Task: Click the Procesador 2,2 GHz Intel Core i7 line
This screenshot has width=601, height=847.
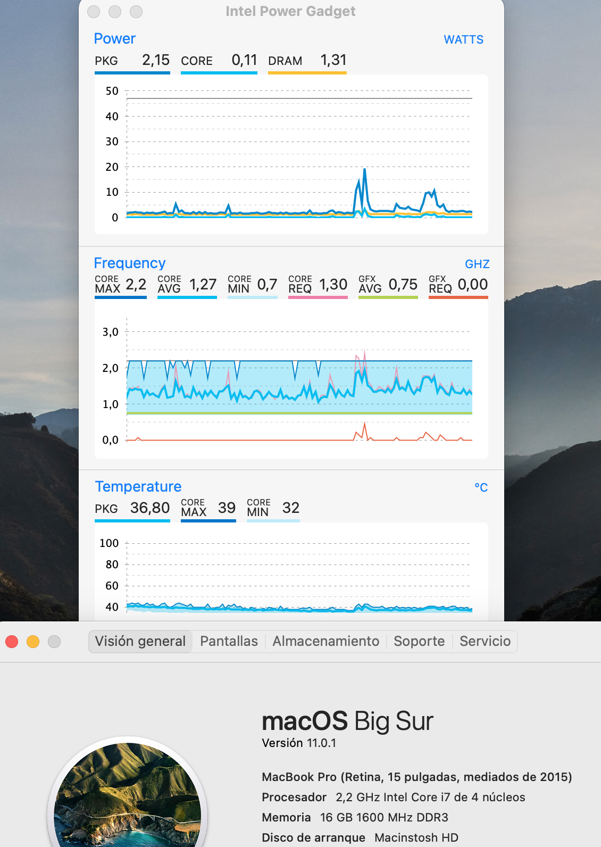Action: point(394,798)
